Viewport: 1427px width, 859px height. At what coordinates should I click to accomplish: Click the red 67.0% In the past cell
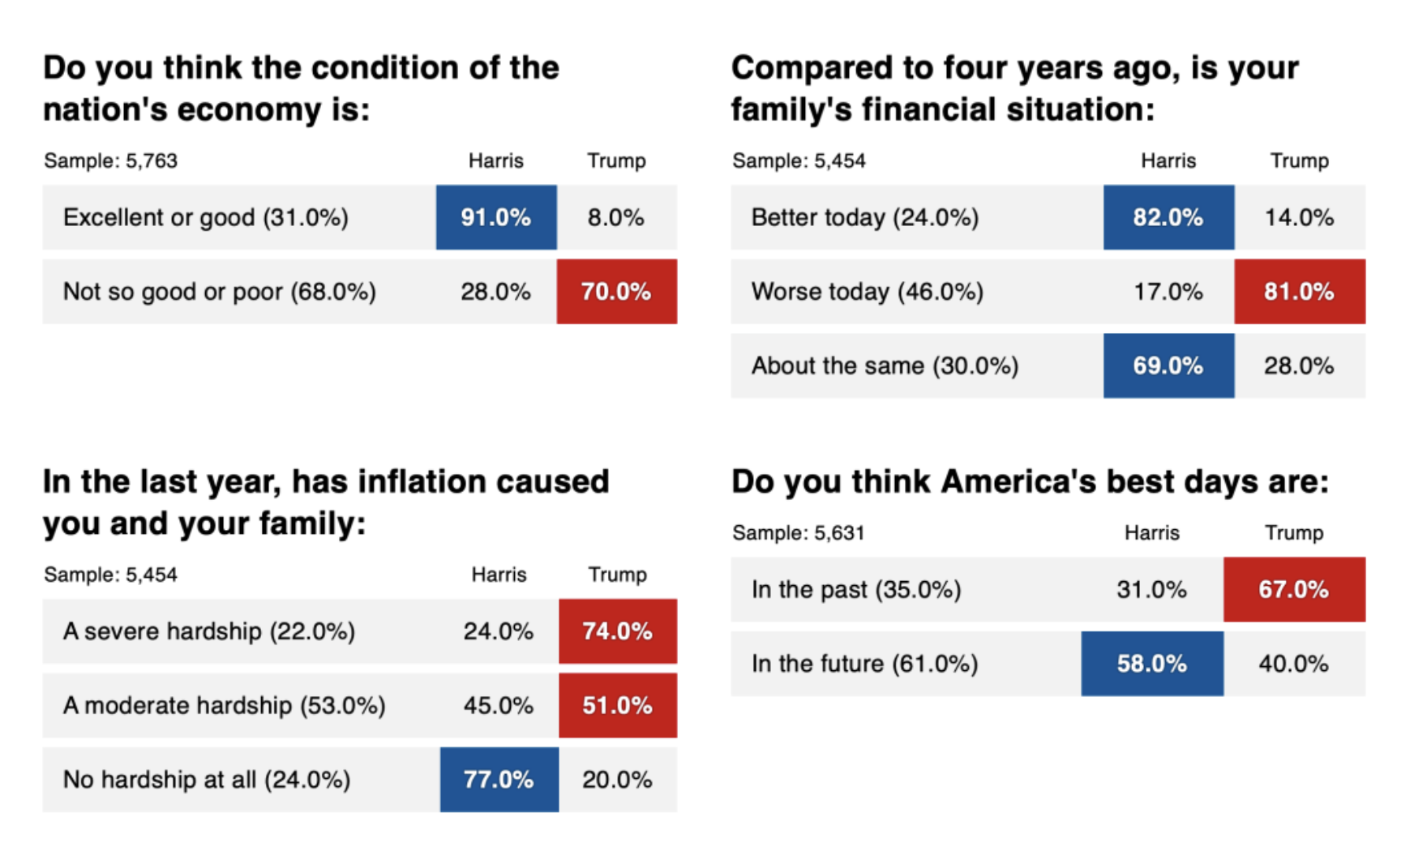pyautogui.click(x=1293, y=589)
